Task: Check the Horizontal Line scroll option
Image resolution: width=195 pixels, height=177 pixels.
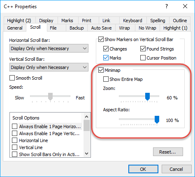Action: tap(14, 140)
